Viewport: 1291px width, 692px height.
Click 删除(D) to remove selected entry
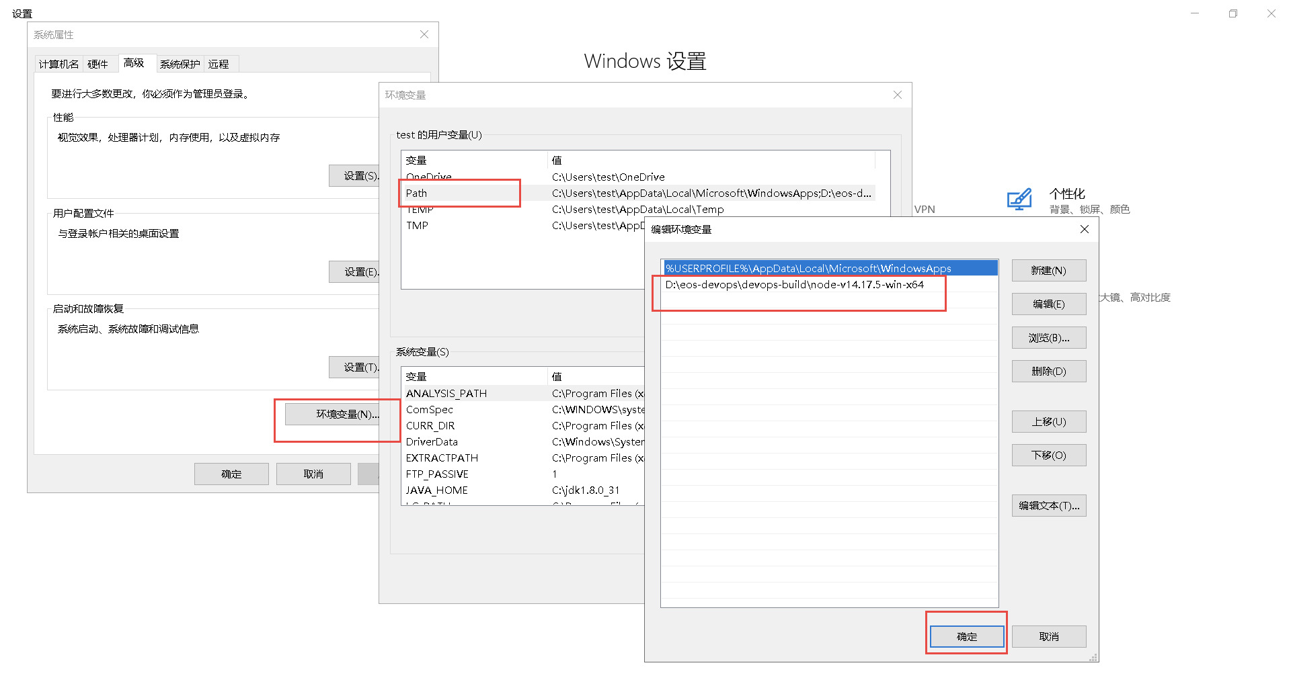click(x=1048, y=371)
